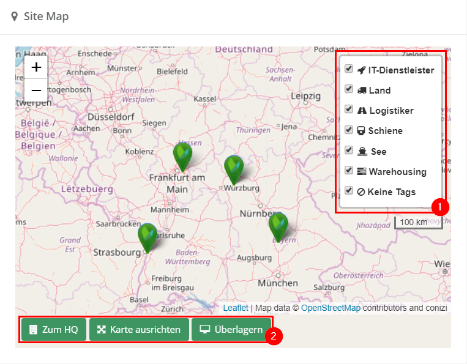Click the map marker near Würzburg
Viewport: 467px width, 364px height.
(x=234, y=169)
